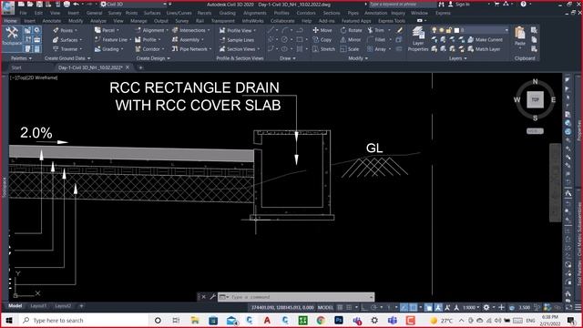583x328 pixels.
Task: Click the Traverse tool icon
Action: (x=56, y=48)
